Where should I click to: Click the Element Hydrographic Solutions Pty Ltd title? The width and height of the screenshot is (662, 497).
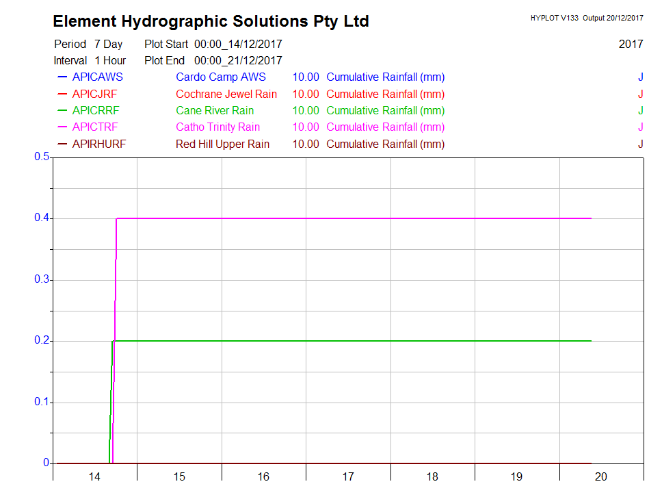[x=211, y=21]
